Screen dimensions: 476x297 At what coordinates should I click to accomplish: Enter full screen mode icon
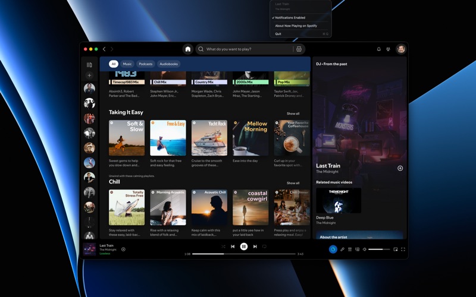pos(403,249)
